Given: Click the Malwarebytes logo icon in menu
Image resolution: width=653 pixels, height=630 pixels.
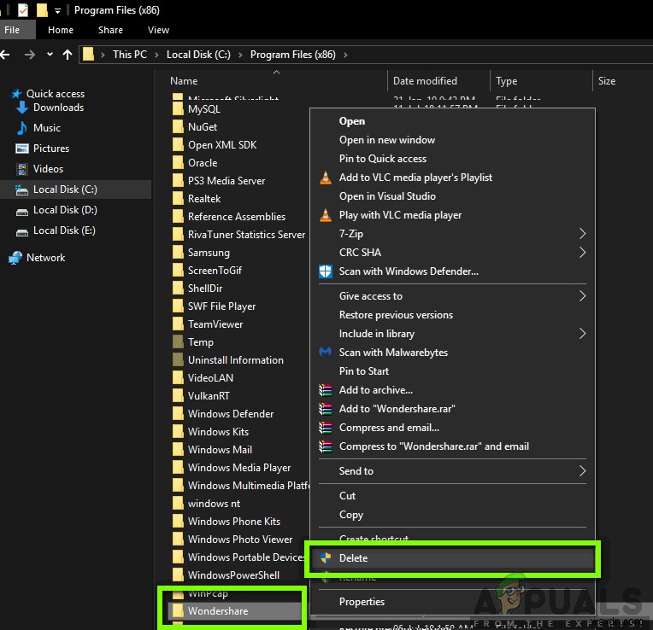Looking at the screenshot, I should (326, 353).
